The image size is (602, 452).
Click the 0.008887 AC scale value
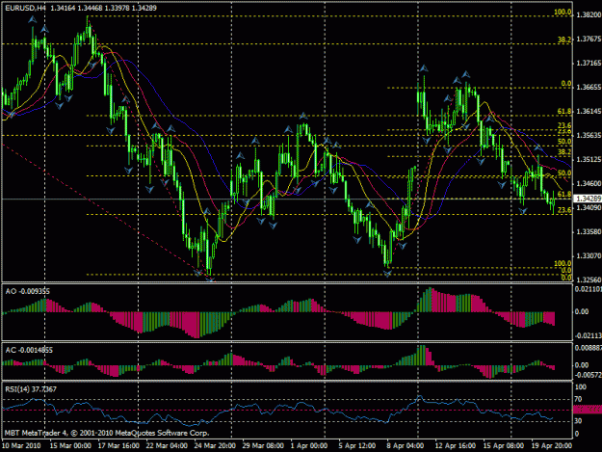click(589, 348)
